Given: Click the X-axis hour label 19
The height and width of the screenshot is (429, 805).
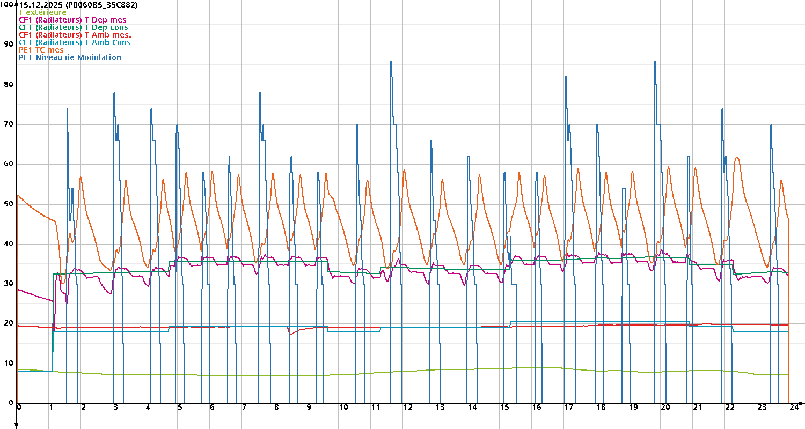Looking at the screenshot, I should tap(633, 408).
